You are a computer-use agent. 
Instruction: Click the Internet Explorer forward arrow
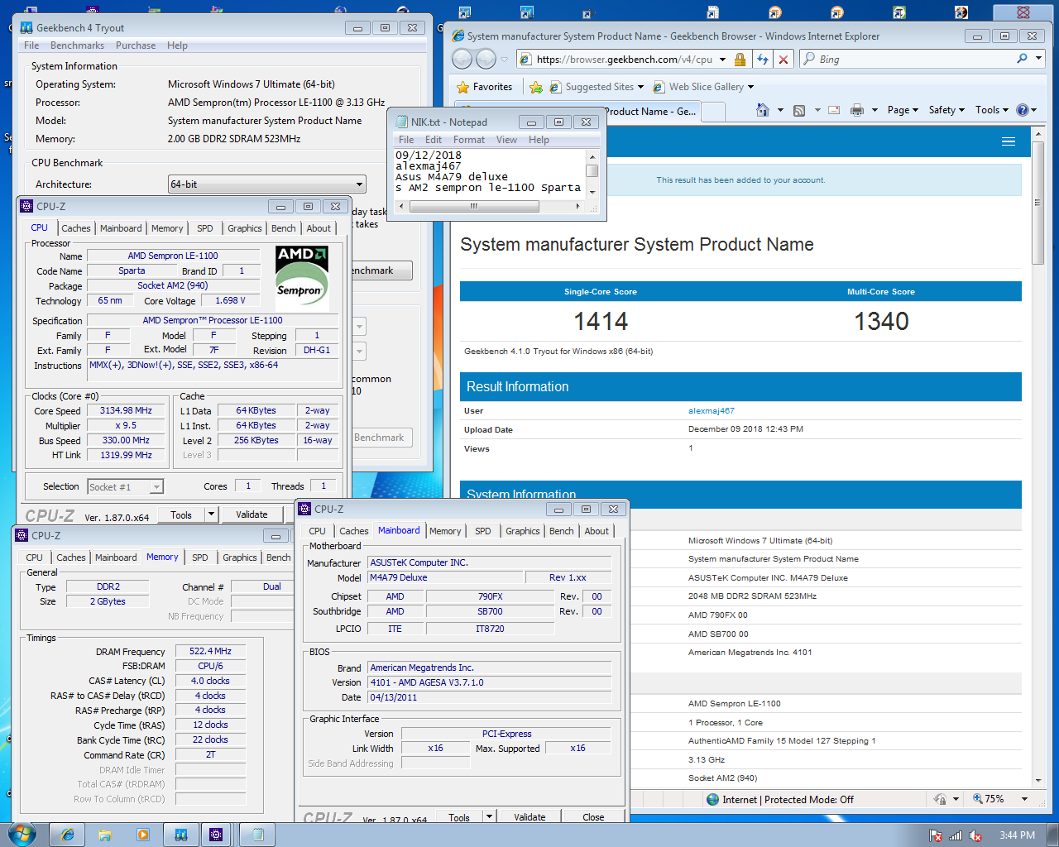point(486,59)
